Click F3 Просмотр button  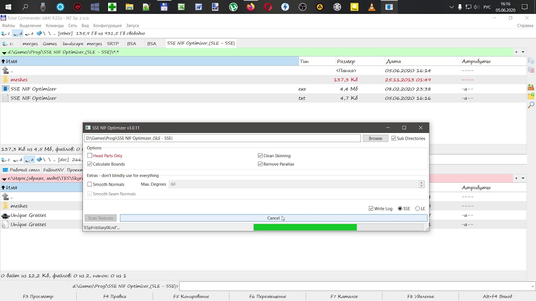click(x=38, y=296)
